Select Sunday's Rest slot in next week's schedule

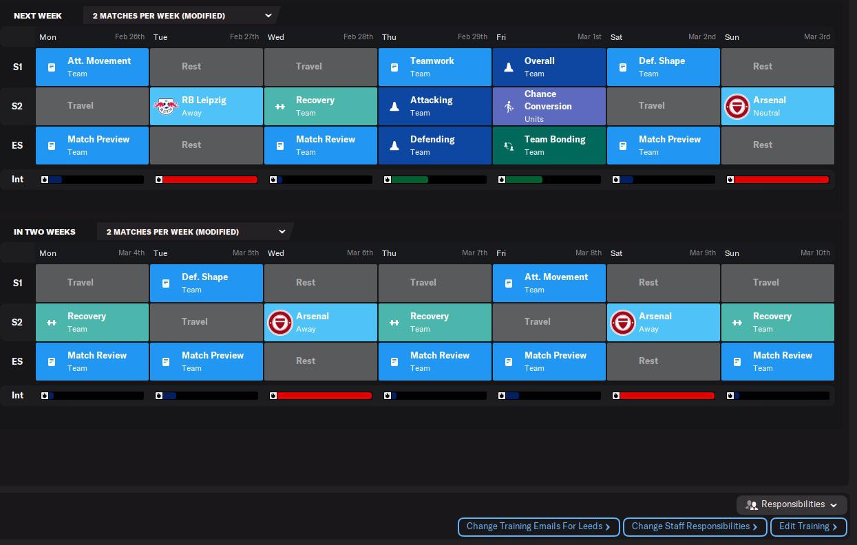(777, 67)
